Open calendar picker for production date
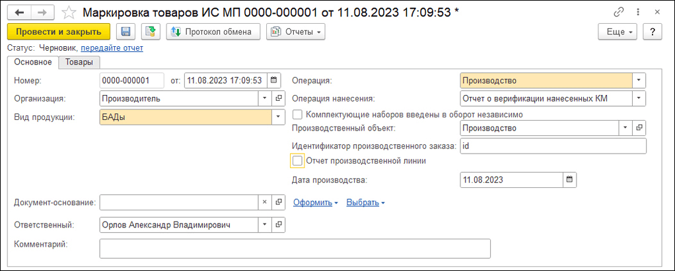The image size is (675, 271). coord(569,179)
